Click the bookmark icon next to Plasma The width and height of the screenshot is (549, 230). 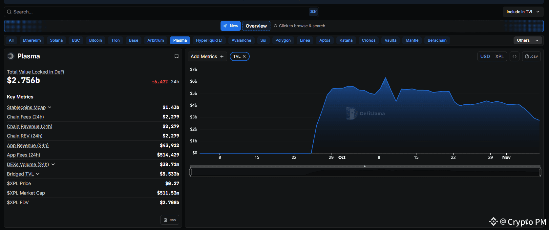(176, 56)
